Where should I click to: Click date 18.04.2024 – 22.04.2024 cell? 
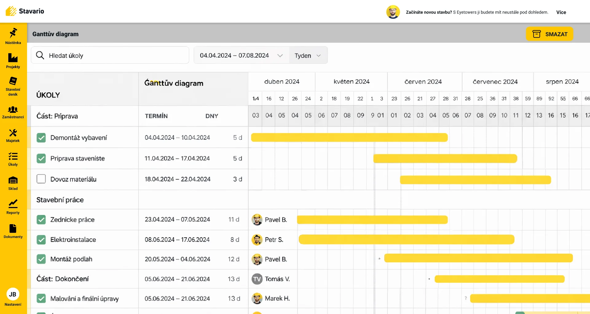[x=178, y=179]
